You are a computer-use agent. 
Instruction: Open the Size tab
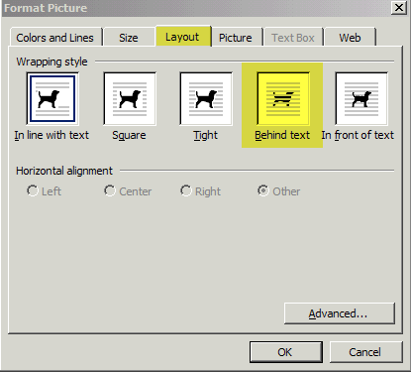click(129, 38)
